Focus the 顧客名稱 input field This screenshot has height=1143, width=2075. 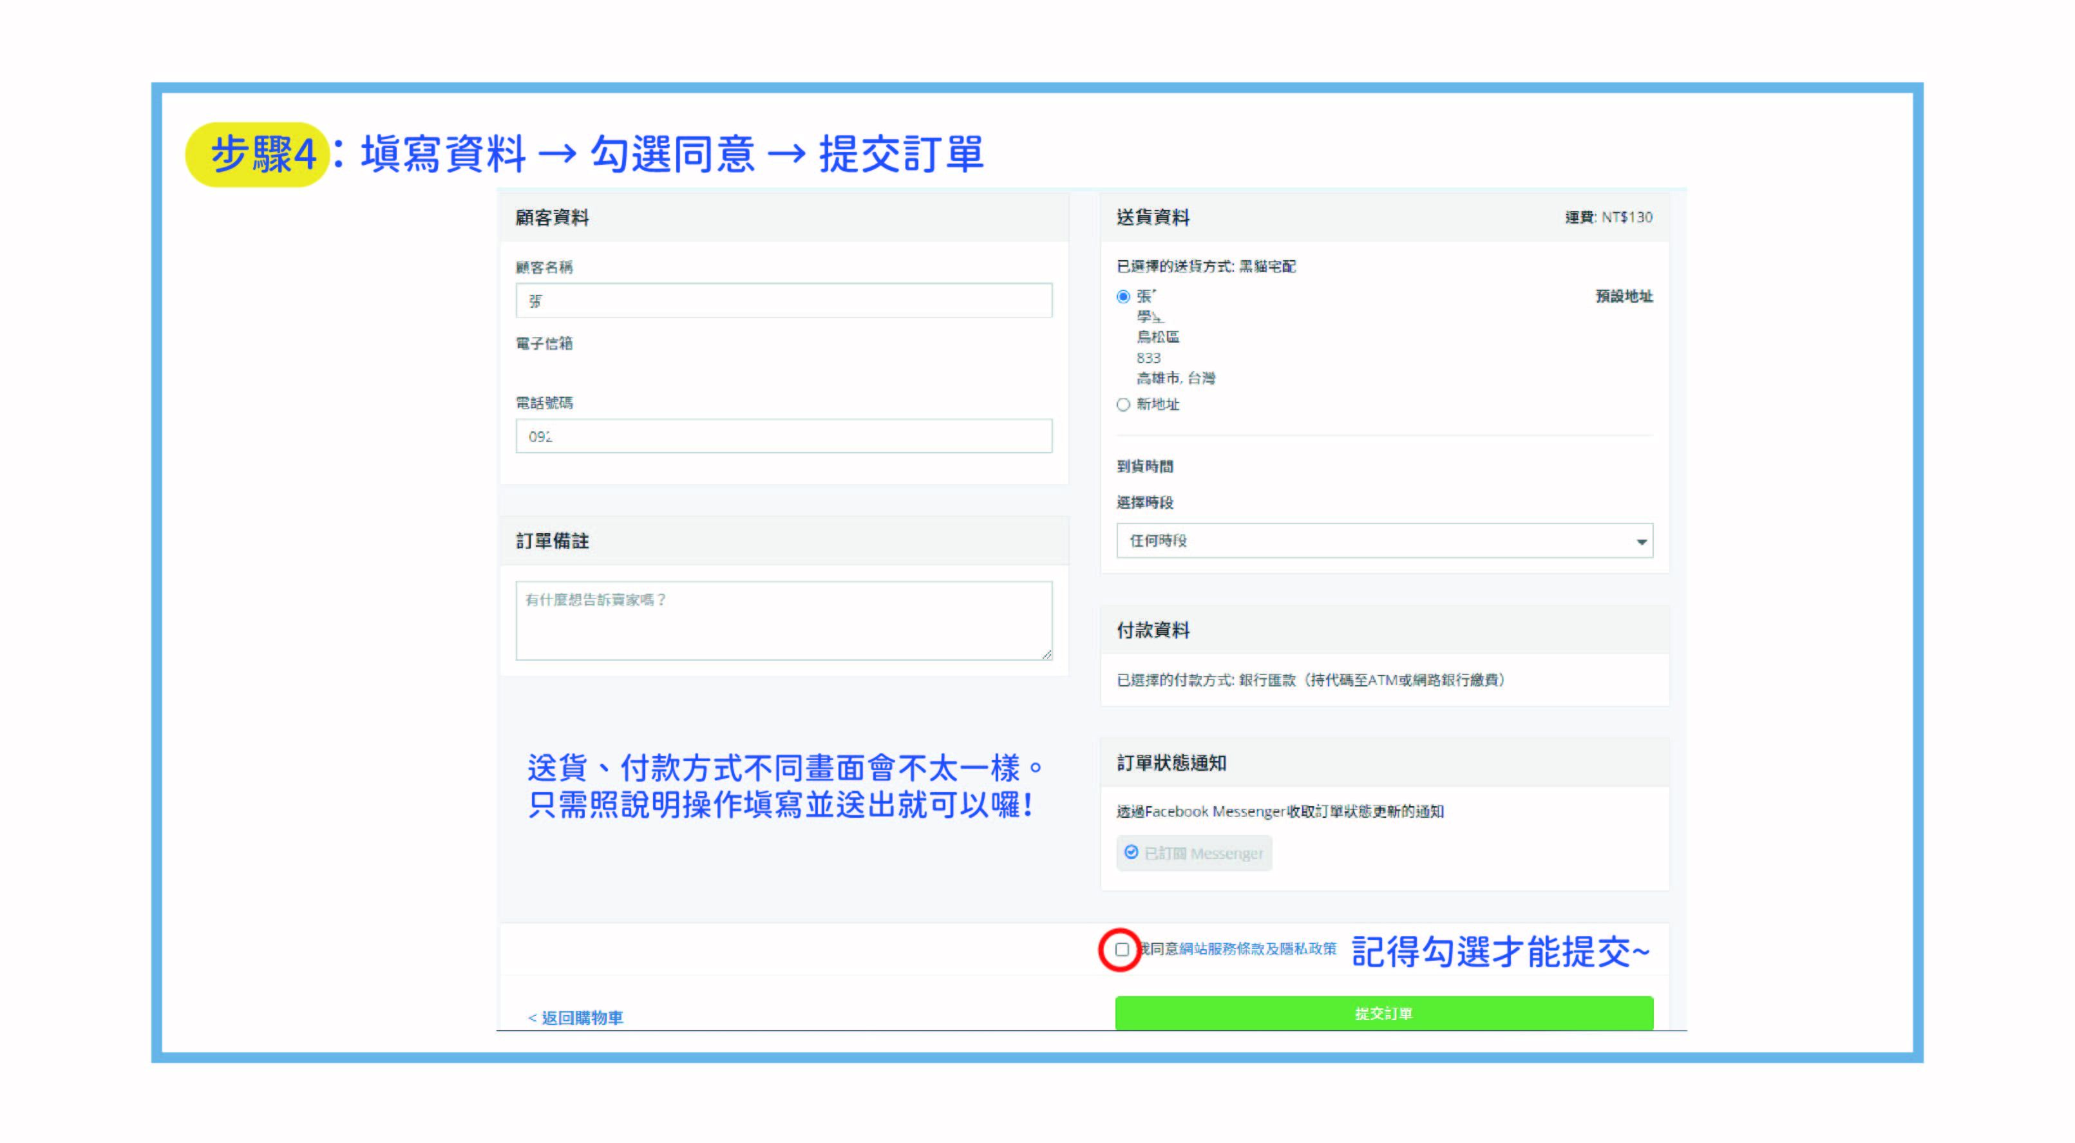[x=783, y=301]
